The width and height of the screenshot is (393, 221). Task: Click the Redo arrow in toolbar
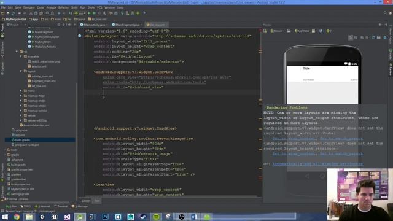pyautogui.click(x=25, y=13)
